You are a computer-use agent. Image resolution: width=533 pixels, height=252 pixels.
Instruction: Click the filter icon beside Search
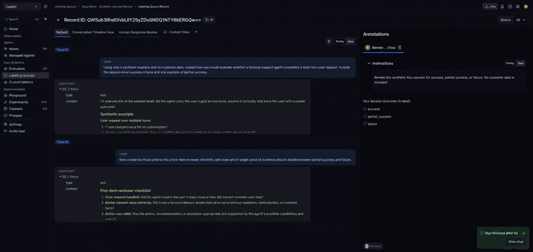[46, 19]
